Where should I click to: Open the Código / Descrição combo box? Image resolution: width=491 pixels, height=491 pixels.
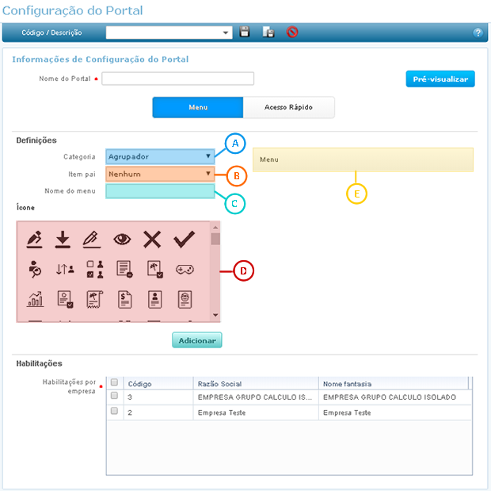point(169,33)
